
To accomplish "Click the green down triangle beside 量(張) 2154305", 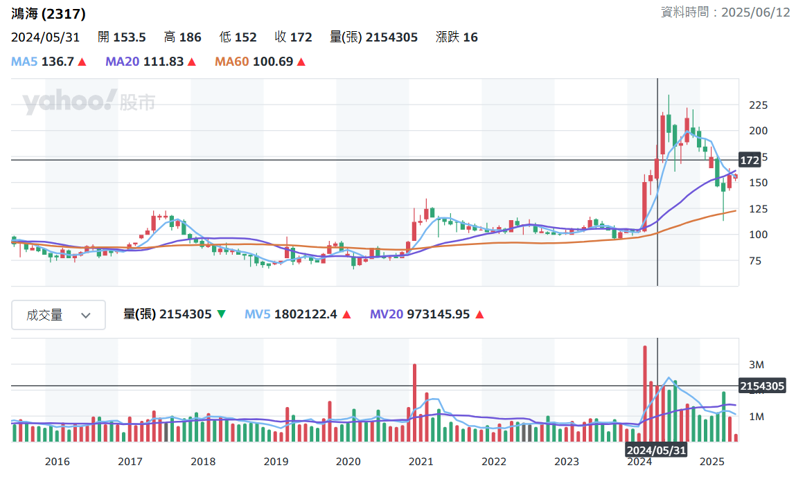I will [221, 314].
